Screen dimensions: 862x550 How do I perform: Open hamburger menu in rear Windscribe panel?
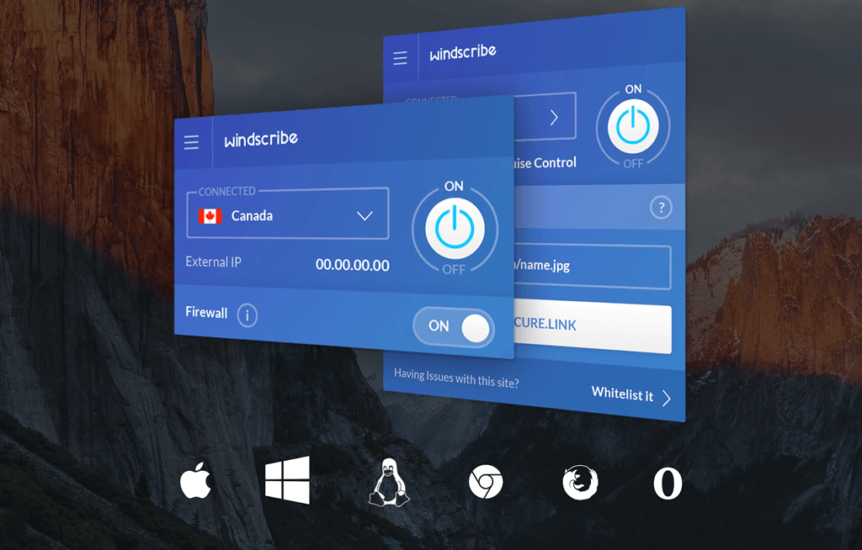pyautogui.click(x=400, y=58)
